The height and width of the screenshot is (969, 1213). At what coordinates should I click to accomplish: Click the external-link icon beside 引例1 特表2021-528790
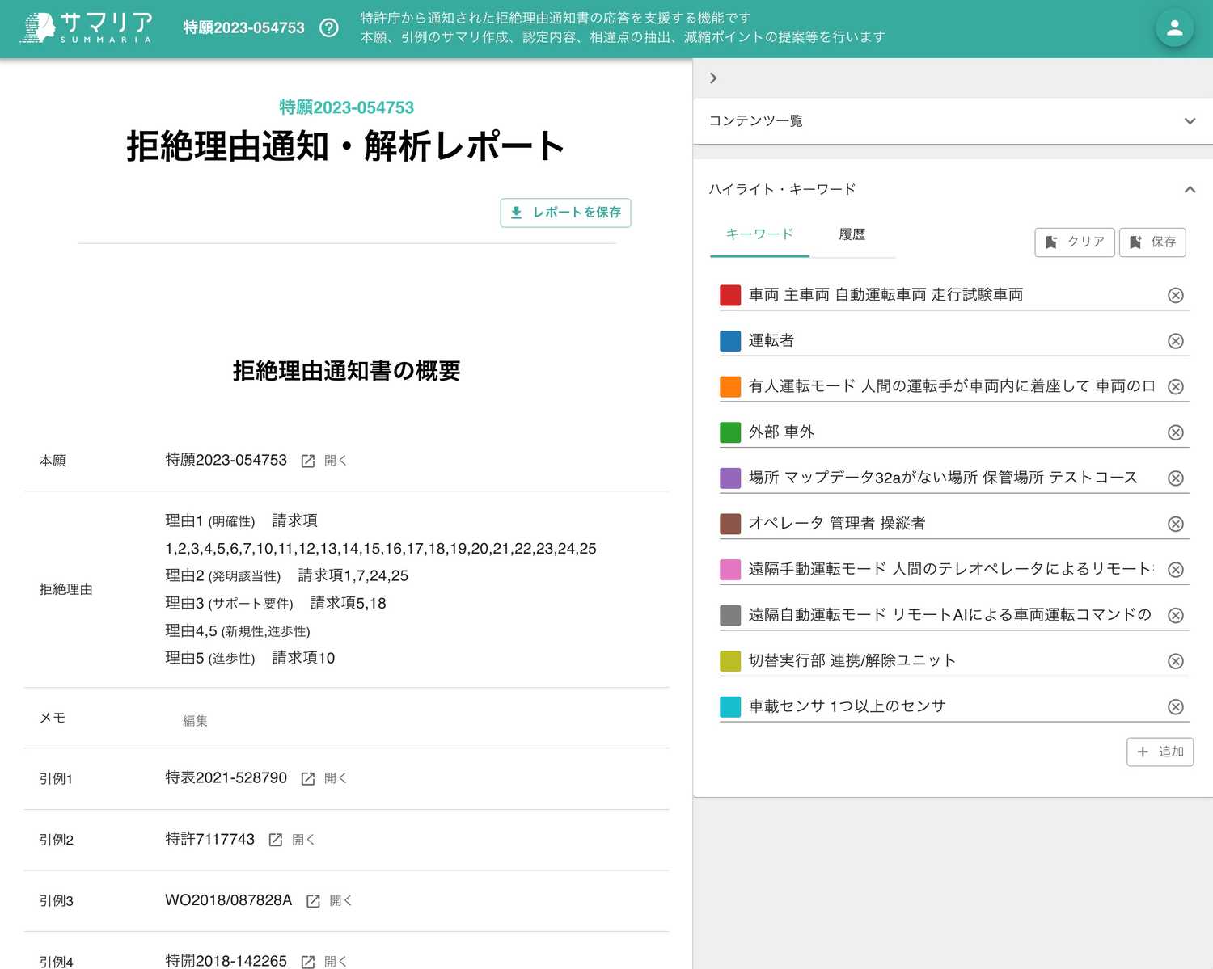(x=307, y=778)
